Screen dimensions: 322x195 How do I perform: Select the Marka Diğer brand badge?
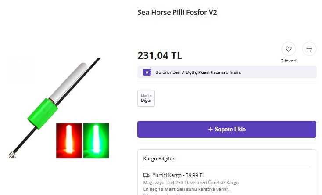click(x=146, y=98)
